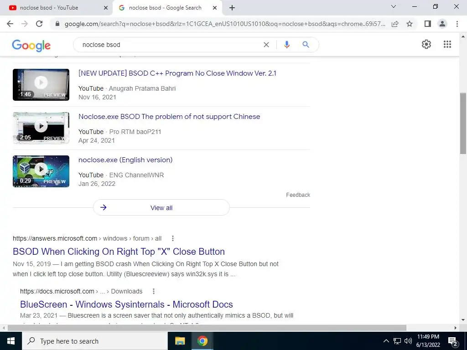Click Windows taskbar search box

(x=95, y=341)
